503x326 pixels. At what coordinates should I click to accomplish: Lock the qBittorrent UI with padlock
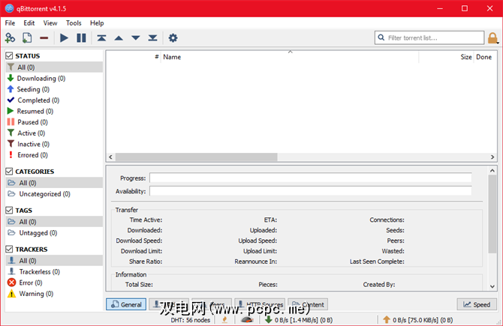click(492, 38)
